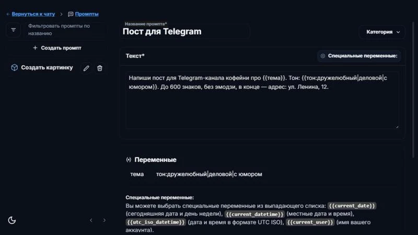This screenshot has width=418, height=235.
Task: Select the Создать картинку prompt in the list
Action: pyautogui.click(x=47, y=68)
